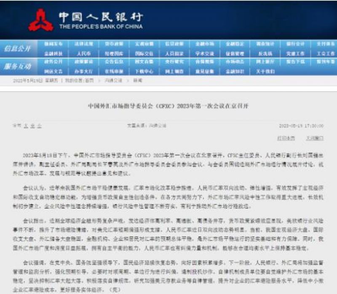Open 反洗钱 navigation item

click(265, 54)
